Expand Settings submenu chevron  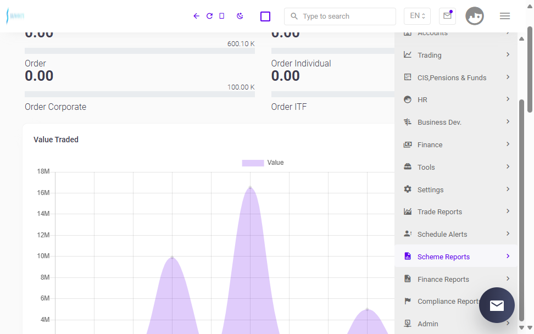pos(508,189)
